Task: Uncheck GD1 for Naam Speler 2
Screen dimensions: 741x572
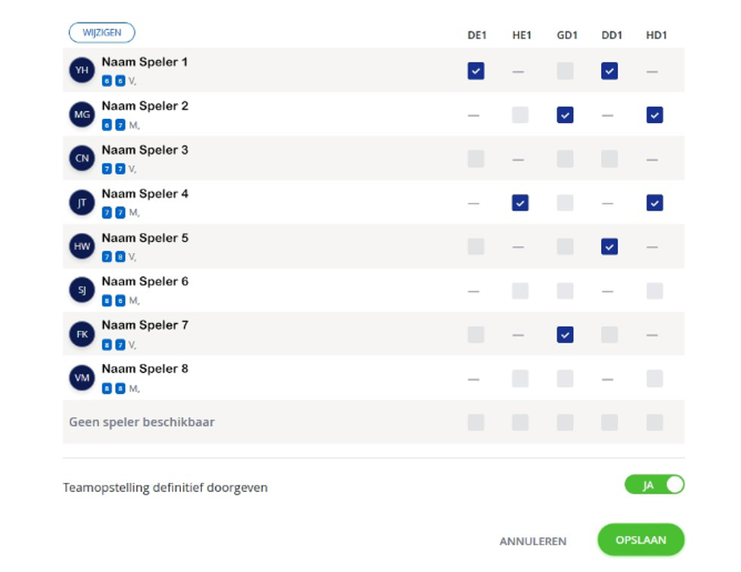Action: click(565, 114)
